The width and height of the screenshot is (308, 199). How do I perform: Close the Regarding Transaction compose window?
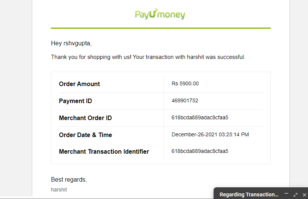click(x=305, y=195)
